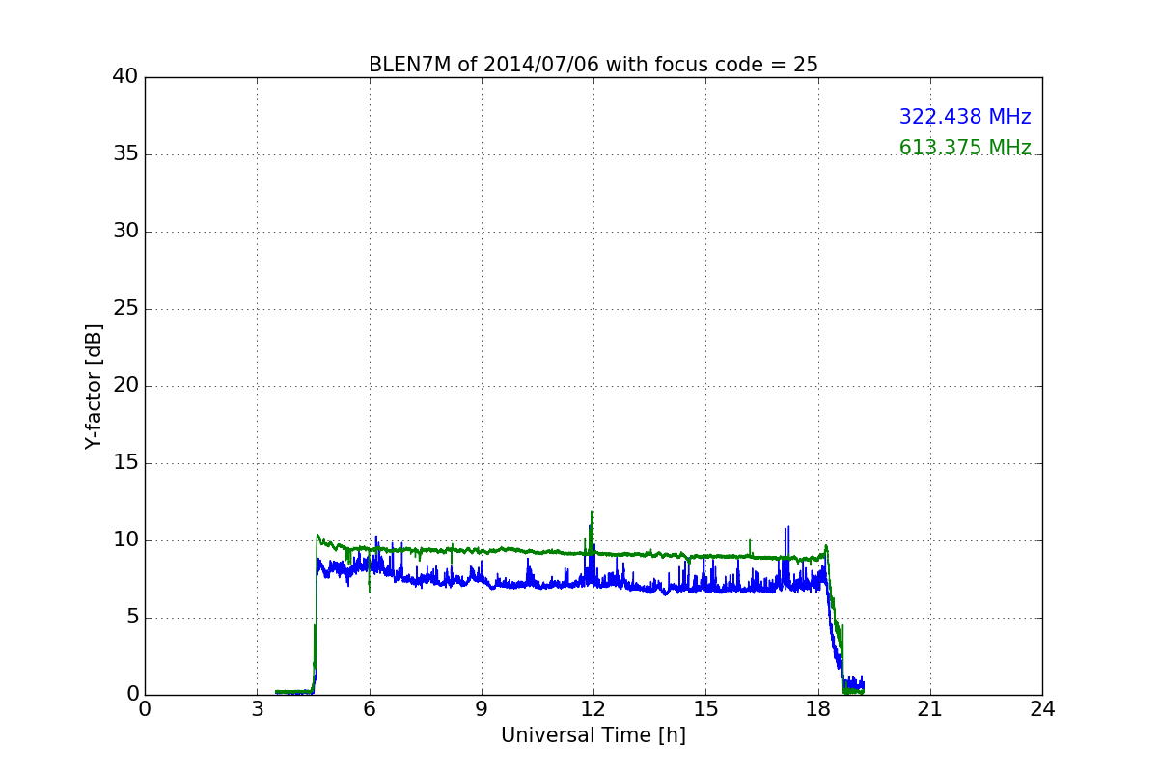The image size is (1158, 772).
Task: Click the x-axis tick label '3'
Action: tap(257, 709)
